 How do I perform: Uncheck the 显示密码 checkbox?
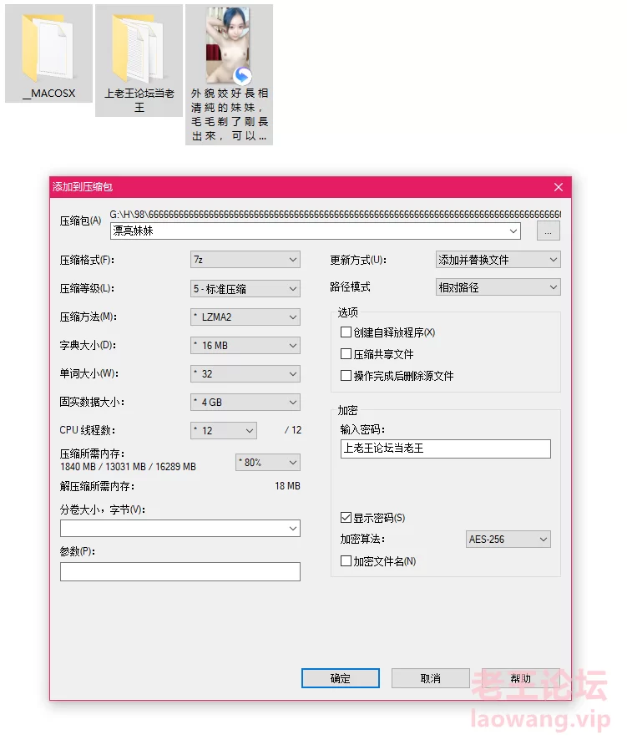pos(346,518)
